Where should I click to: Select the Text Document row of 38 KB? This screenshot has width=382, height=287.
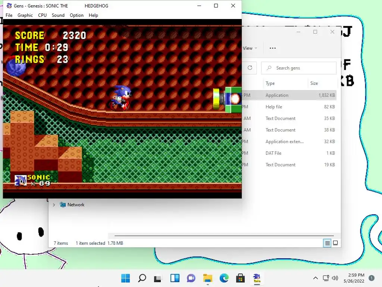tap(289, 130)
